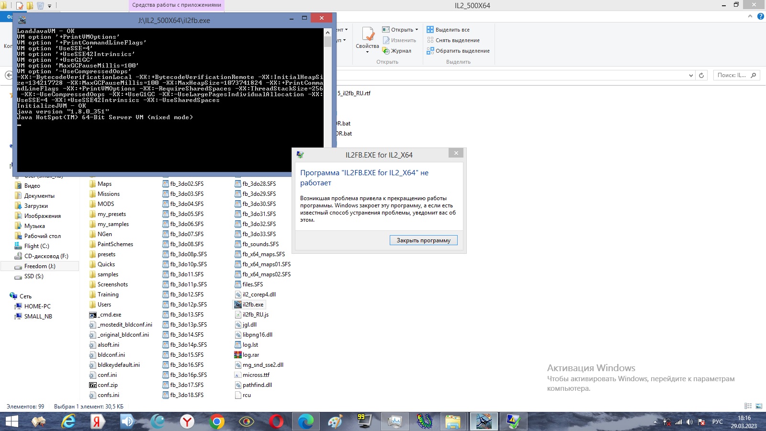The height and width of the screenshot is (431, 766).
Task: Click Выделить все in the ribbon
Action: [x=448, y=30]
